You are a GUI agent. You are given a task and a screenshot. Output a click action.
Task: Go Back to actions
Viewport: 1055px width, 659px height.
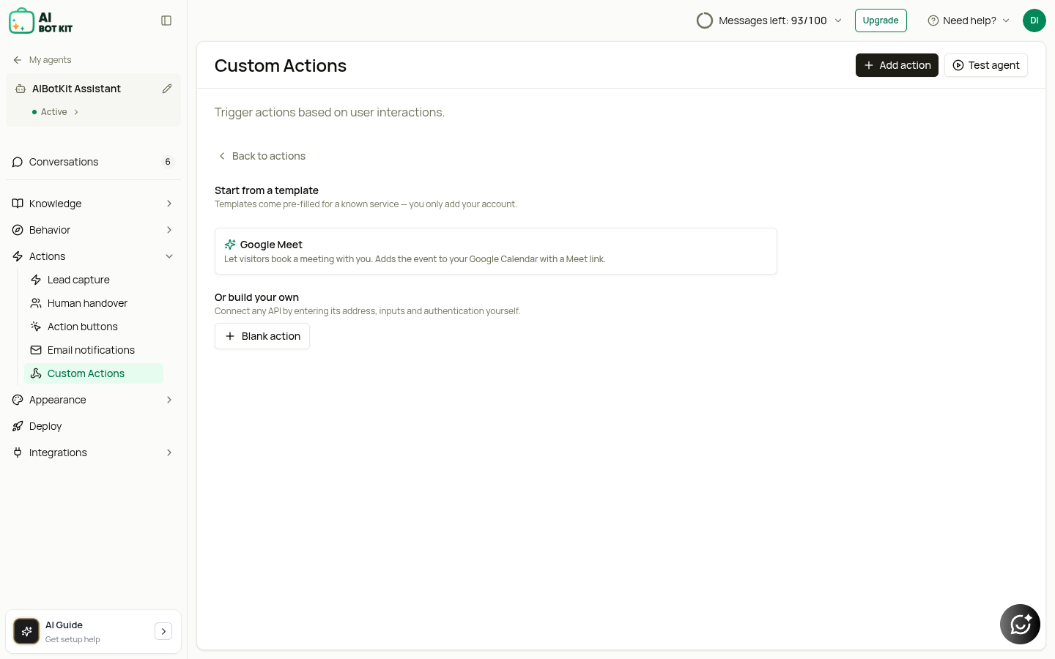point(262,156)
